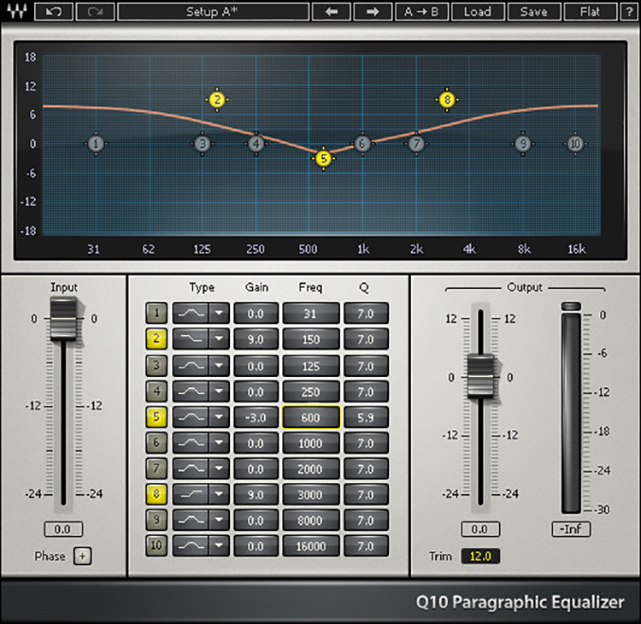
Task: Click the Output fader handle
Action: point(481,376)
